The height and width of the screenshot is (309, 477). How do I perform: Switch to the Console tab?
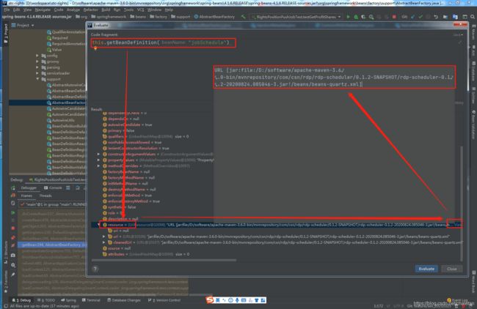pos(53,188)
